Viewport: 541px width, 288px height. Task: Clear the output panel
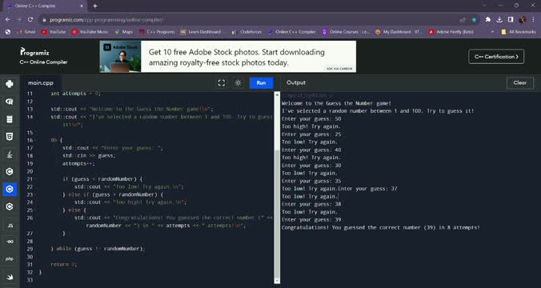[520, 82]
